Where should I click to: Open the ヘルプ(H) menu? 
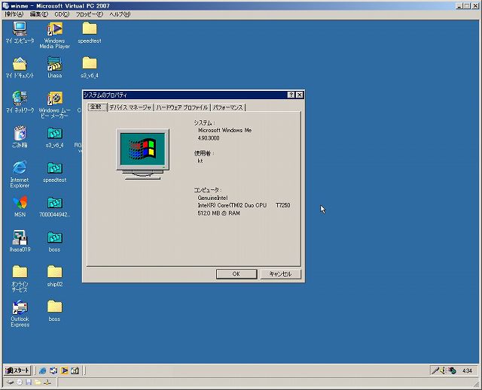pyautogui.click(x=120, y=14)
